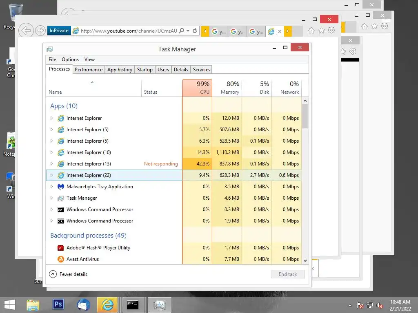Click the left tab scroll arrow in IE

205,31
